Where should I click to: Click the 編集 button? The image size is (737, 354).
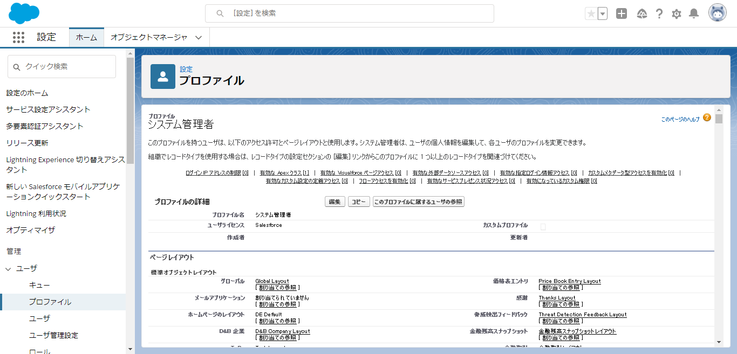(335, 201)
